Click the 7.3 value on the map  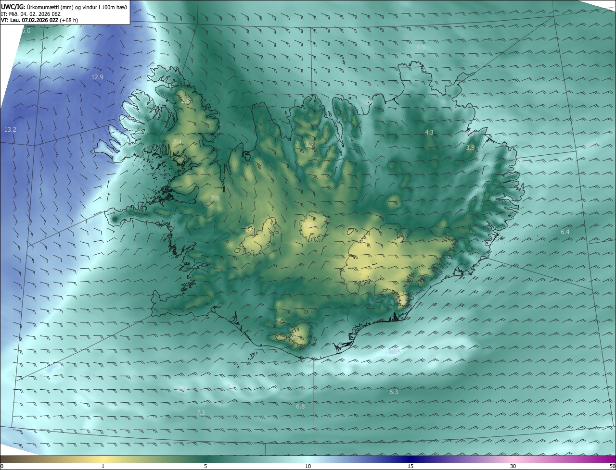tap(201, 413)
